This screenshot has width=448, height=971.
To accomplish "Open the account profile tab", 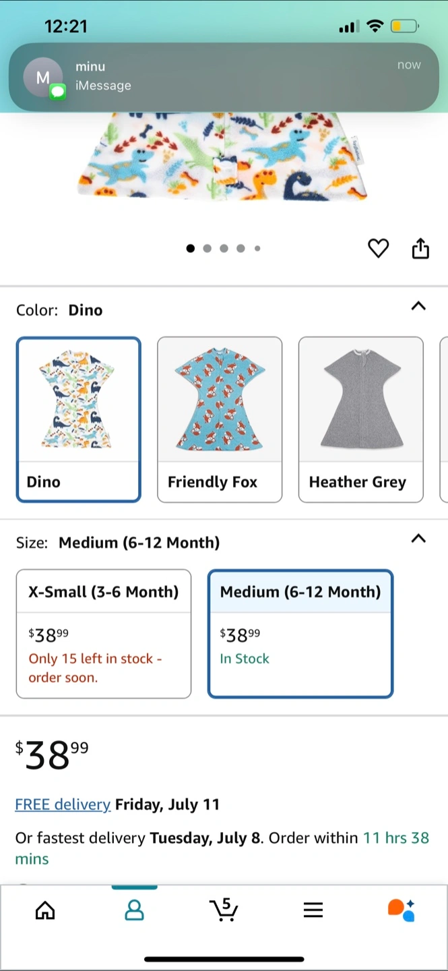I will click(x=135, y=910).
